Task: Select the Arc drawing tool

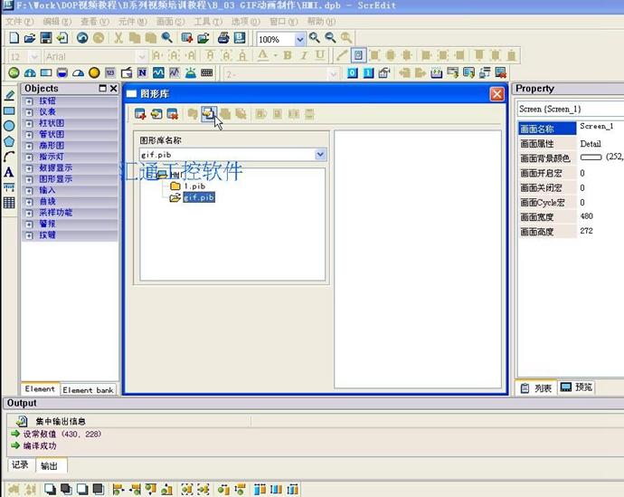Action: 9,157
